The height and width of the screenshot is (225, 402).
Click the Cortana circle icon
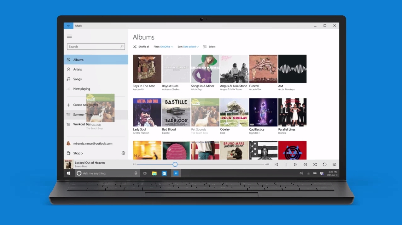[x=79, y=173]
